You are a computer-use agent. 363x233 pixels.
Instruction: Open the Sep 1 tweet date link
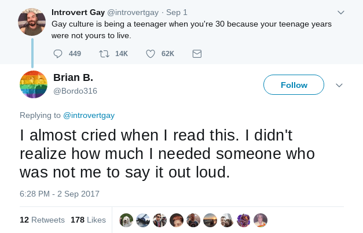177,12
